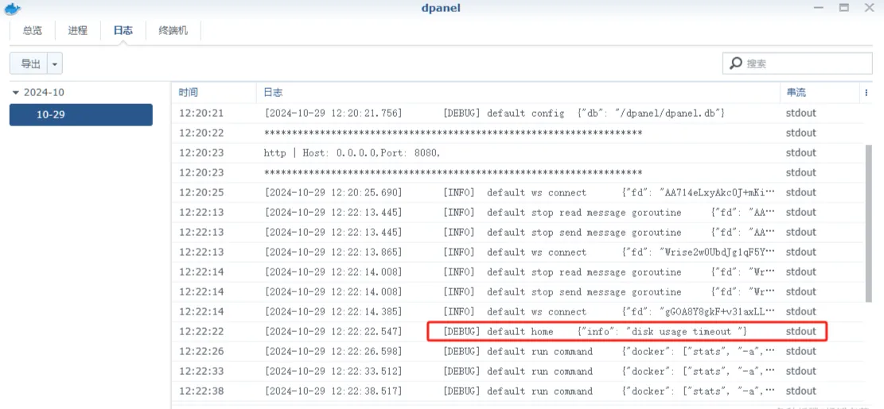The image size is (884, 409).
Task: Select the 12:20:25 ws connect log row
Action: point(517,192)
